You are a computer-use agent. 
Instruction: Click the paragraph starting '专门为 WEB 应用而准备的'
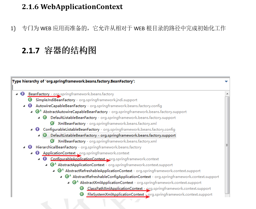point(124,28)
